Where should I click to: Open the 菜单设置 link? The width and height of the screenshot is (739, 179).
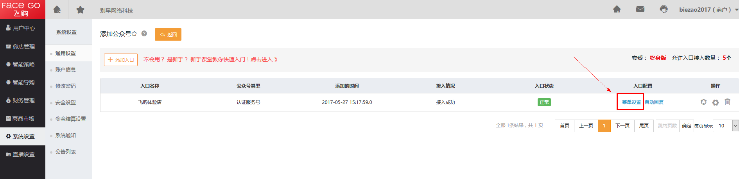point(631,102)
